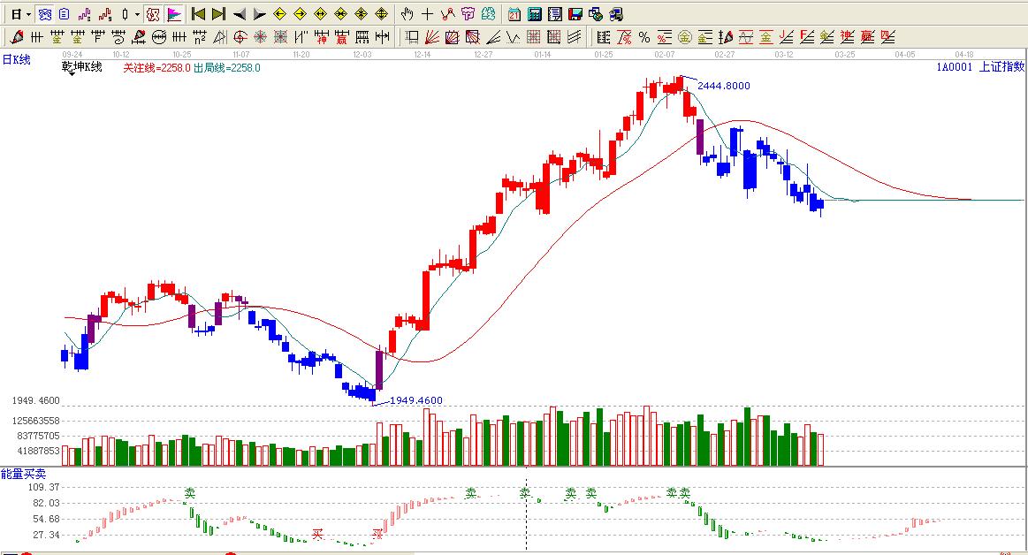Click the floppy disk save icon
The height and width of the screenshot is (555, 1028).
[x=575, y=14]
